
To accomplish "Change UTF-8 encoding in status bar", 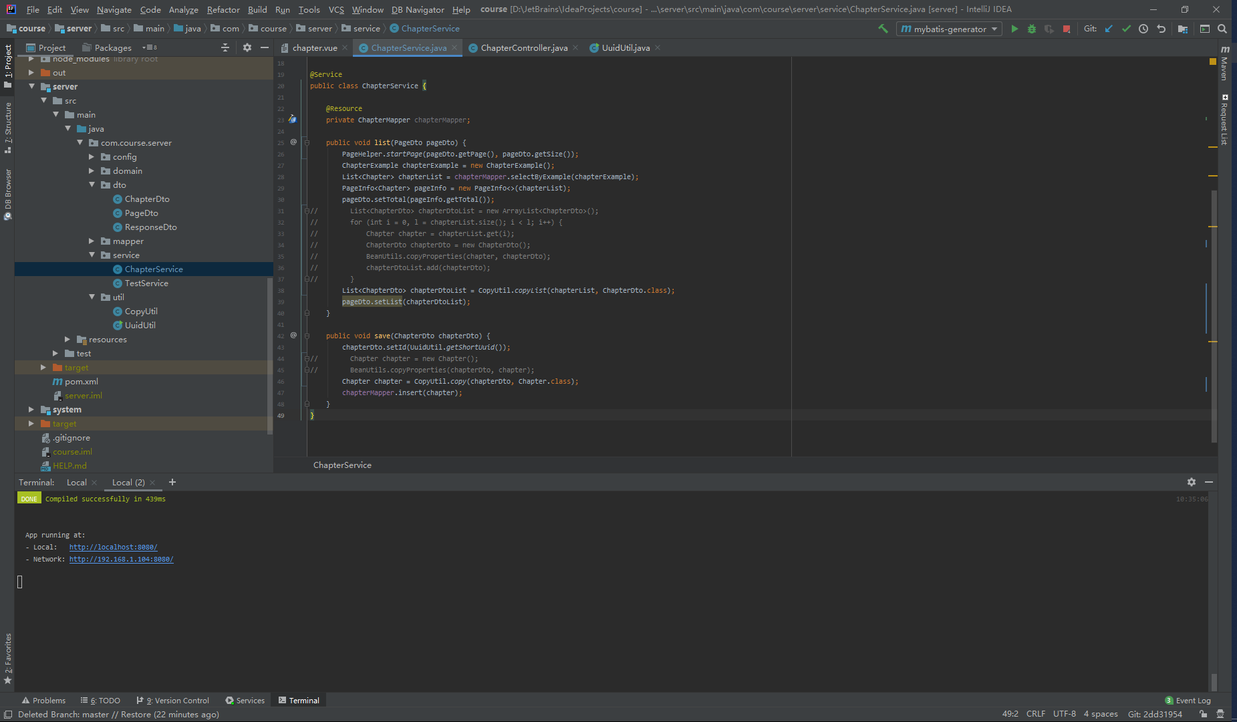I will [x=1065, y=714].
